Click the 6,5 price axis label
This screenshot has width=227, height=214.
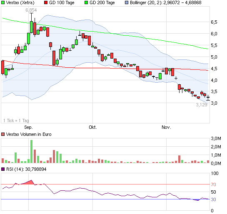tap(214, 22)
